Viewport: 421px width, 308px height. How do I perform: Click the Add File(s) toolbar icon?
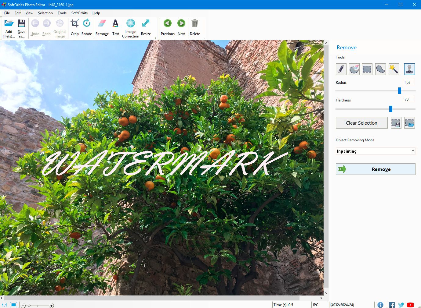9,23
